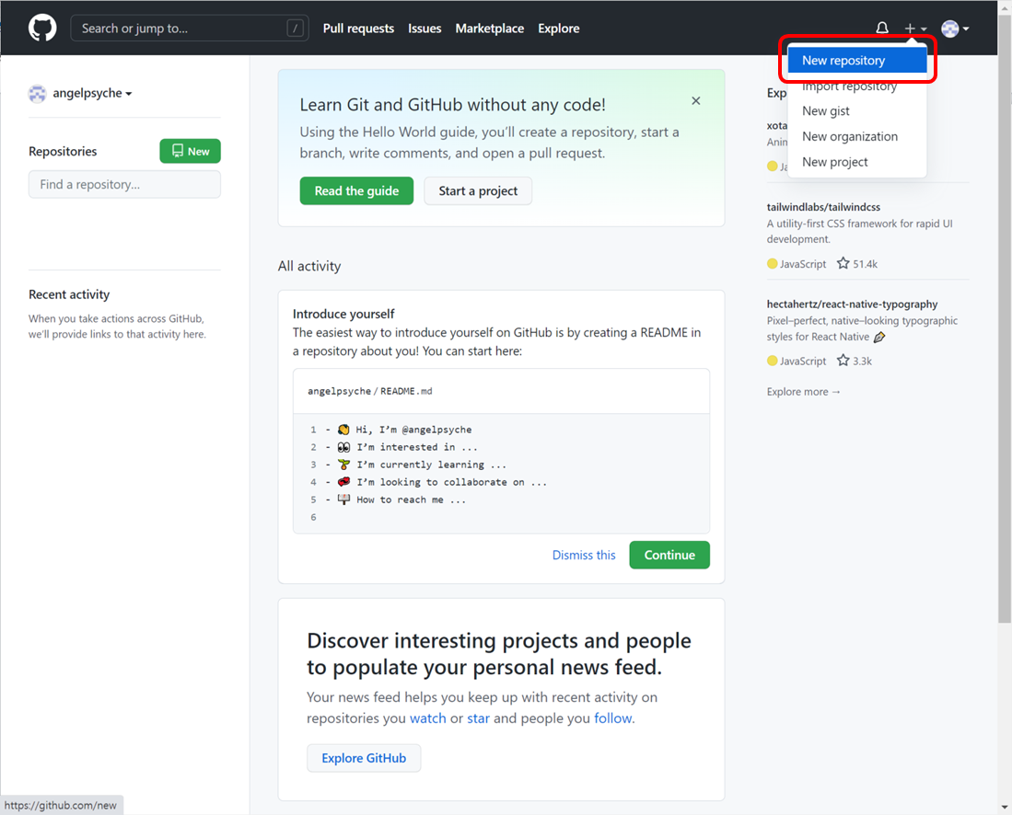Open the notifications bell
1012x815 pixels.
click(x=882, y=29)
